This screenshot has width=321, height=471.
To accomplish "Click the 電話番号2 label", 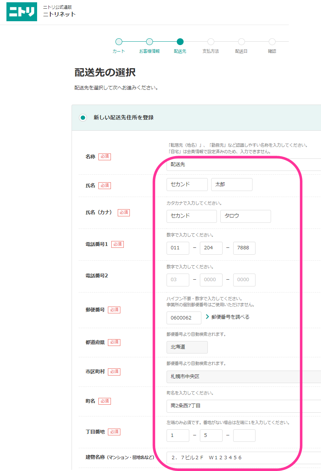I will pos(97,275).
